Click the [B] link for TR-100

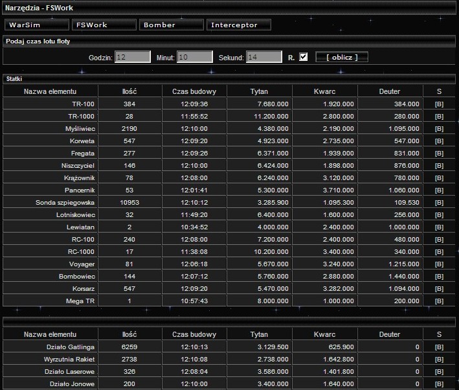(x=439, y=104)
